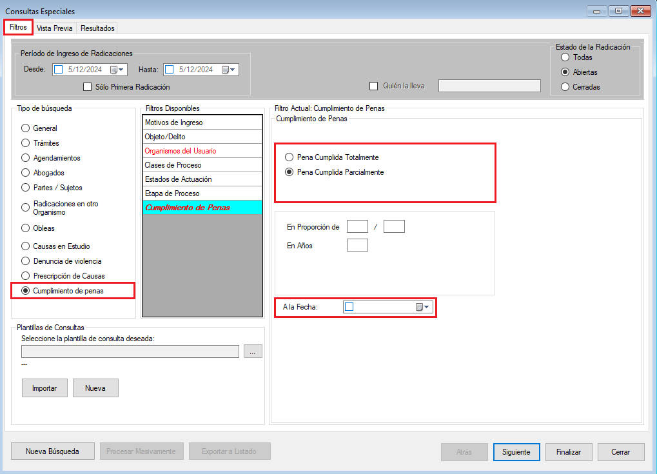Screen dimensions: 657x474
Task: Open the Hasta date calendar icon
Action: coord(226,70)
